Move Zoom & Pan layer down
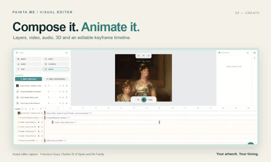This screenshot has width=271, height=162. click(55, 86)
